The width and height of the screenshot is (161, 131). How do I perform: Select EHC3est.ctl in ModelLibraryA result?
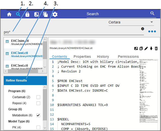(23, 55)
